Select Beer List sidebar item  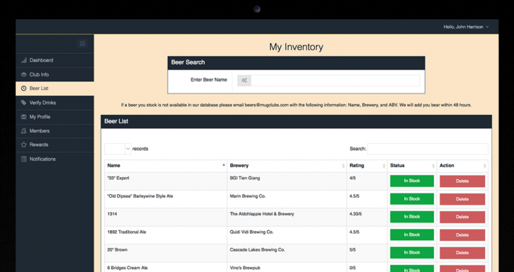click(x=55, y=89)
